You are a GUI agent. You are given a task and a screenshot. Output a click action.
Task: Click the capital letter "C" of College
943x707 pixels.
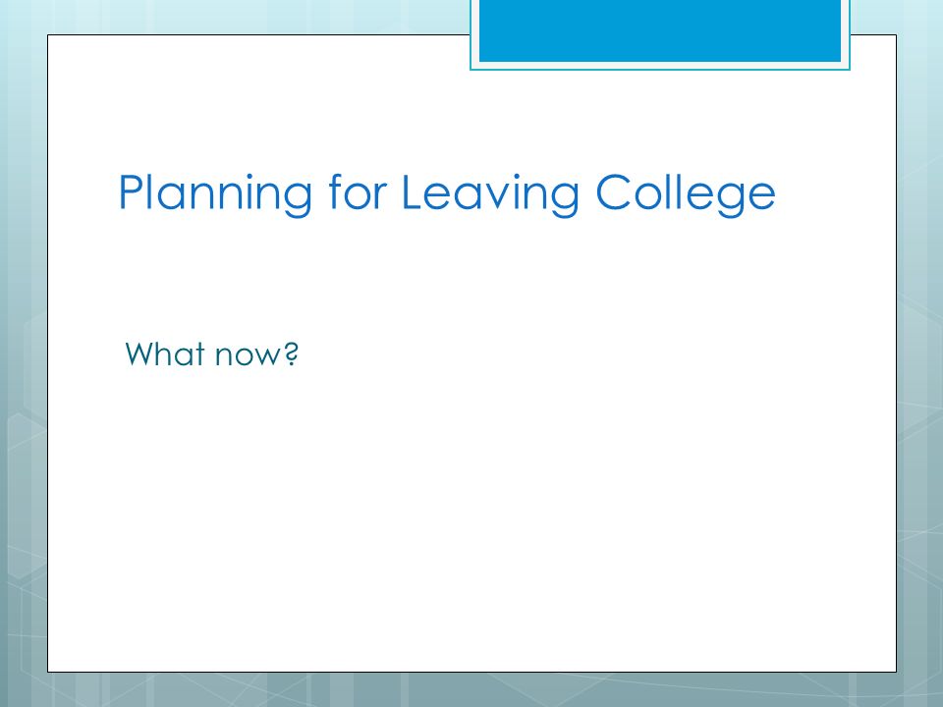point(614,191)
